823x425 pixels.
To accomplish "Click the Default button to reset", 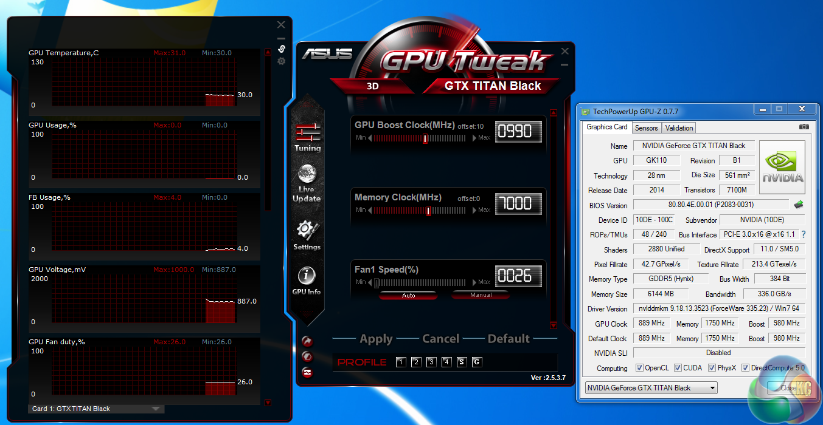I will pos(509,339).
